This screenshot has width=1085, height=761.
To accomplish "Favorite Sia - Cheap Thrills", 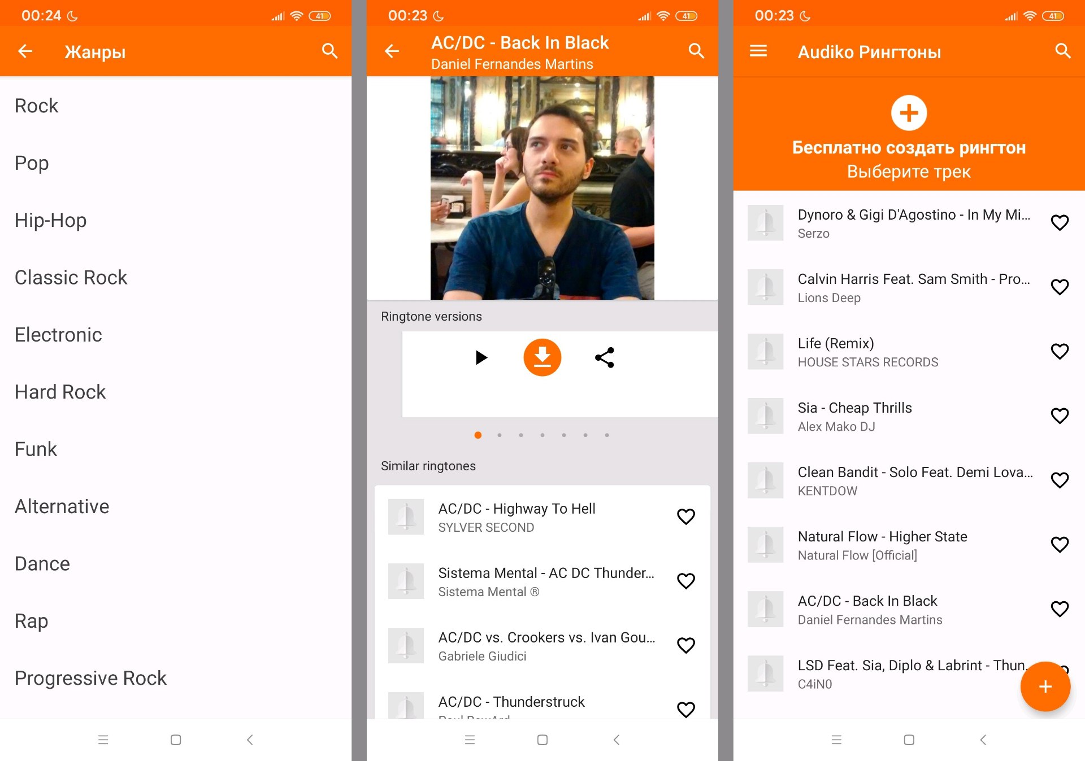I will 1060,416.
